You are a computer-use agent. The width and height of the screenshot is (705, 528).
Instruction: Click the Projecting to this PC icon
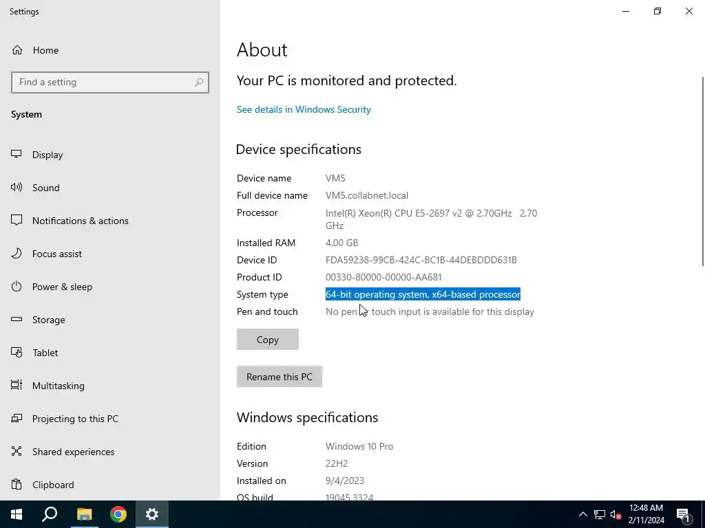click(x=17, y=418)
